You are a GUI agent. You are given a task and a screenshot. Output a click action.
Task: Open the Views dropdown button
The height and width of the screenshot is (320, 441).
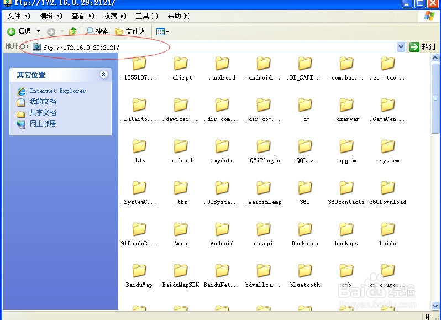pos(162,32)
